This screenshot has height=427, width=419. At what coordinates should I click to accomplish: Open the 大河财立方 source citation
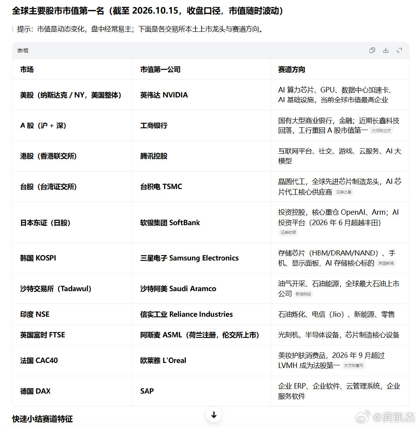[x=381, y=131]
